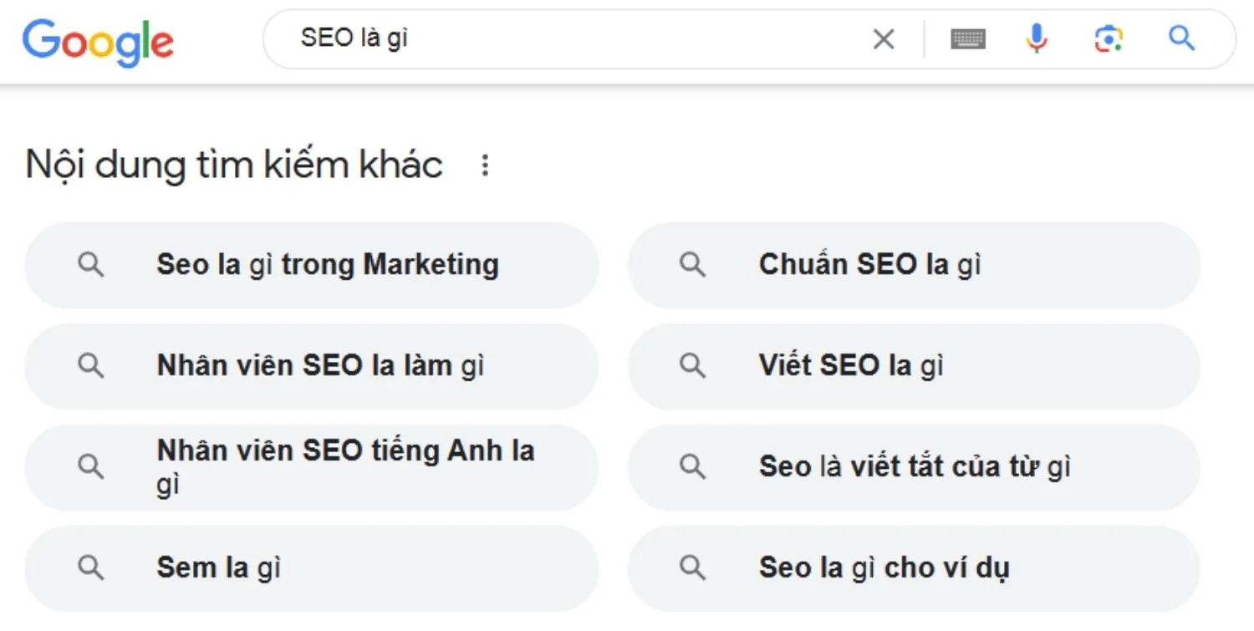Screen dimensions: 1254x631
Task: Open "Seo là viết tắt của từ gì"
Action: pos(915,466)
